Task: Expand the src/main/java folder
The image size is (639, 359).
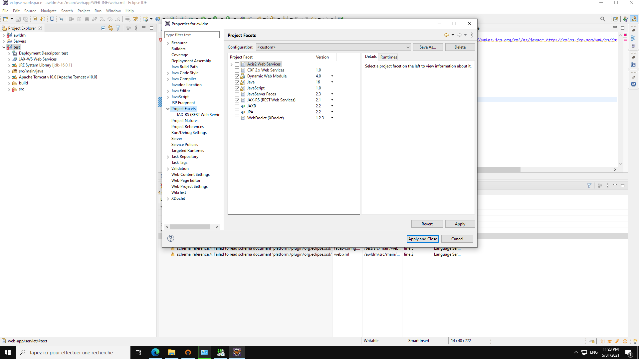Action: pyautogui.click(x=9, y=71)
